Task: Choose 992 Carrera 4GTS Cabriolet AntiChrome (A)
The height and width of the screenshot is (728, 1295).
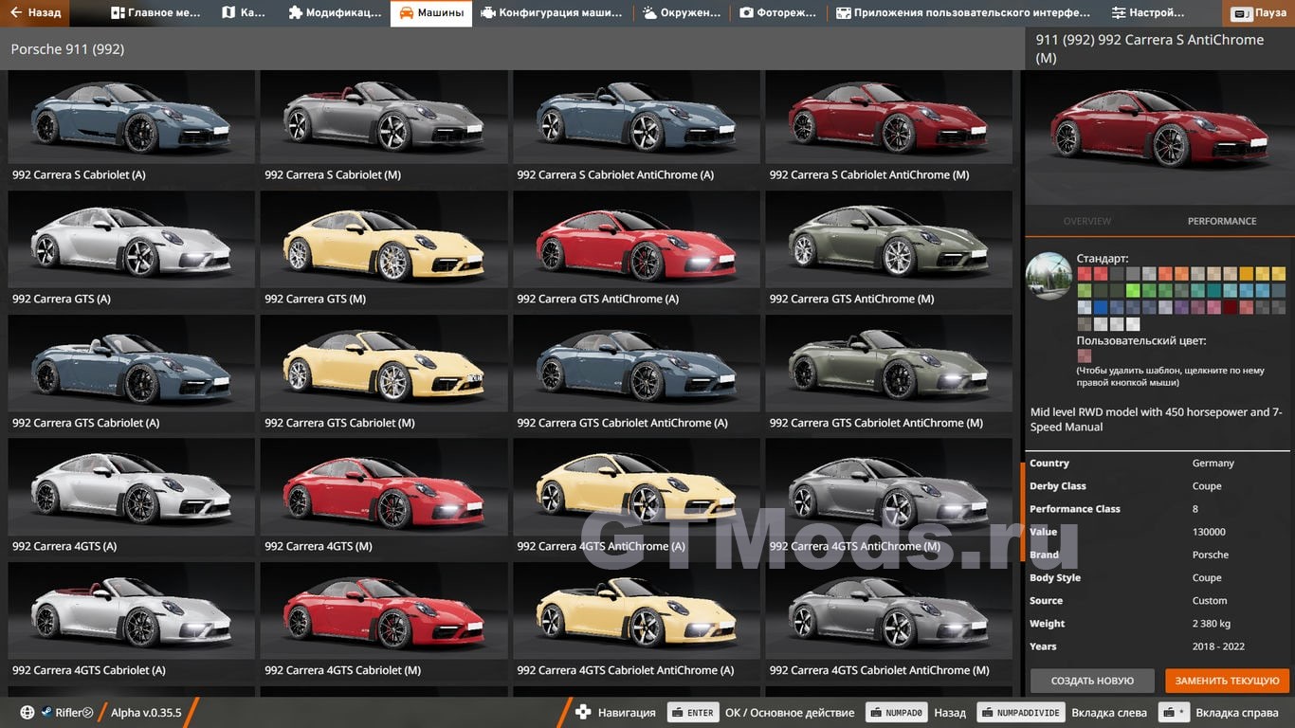Action: click(x=636, y=622)
